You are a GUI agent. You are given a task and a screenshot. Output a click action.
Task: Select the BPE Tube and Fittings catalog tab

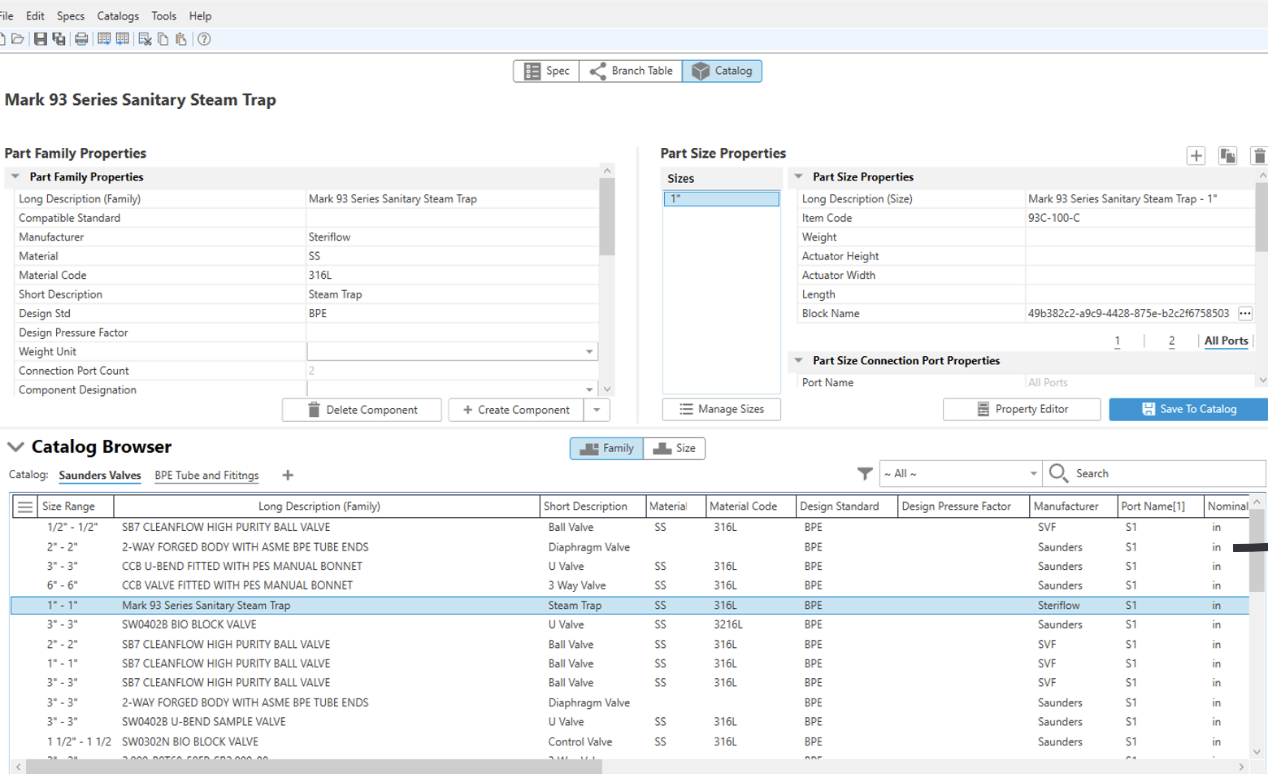(206, 476)
